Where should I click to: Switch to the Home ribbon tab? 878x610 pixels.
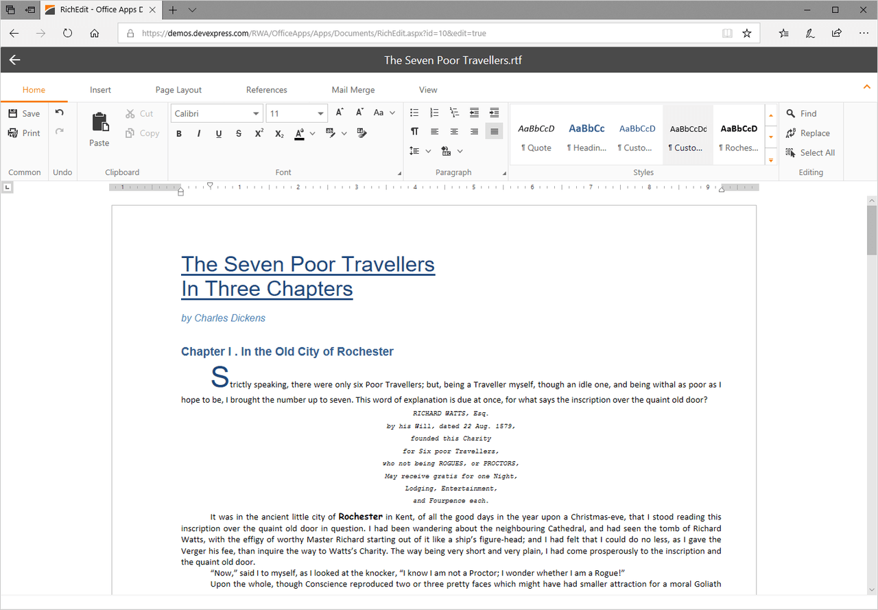click(34, 90)
